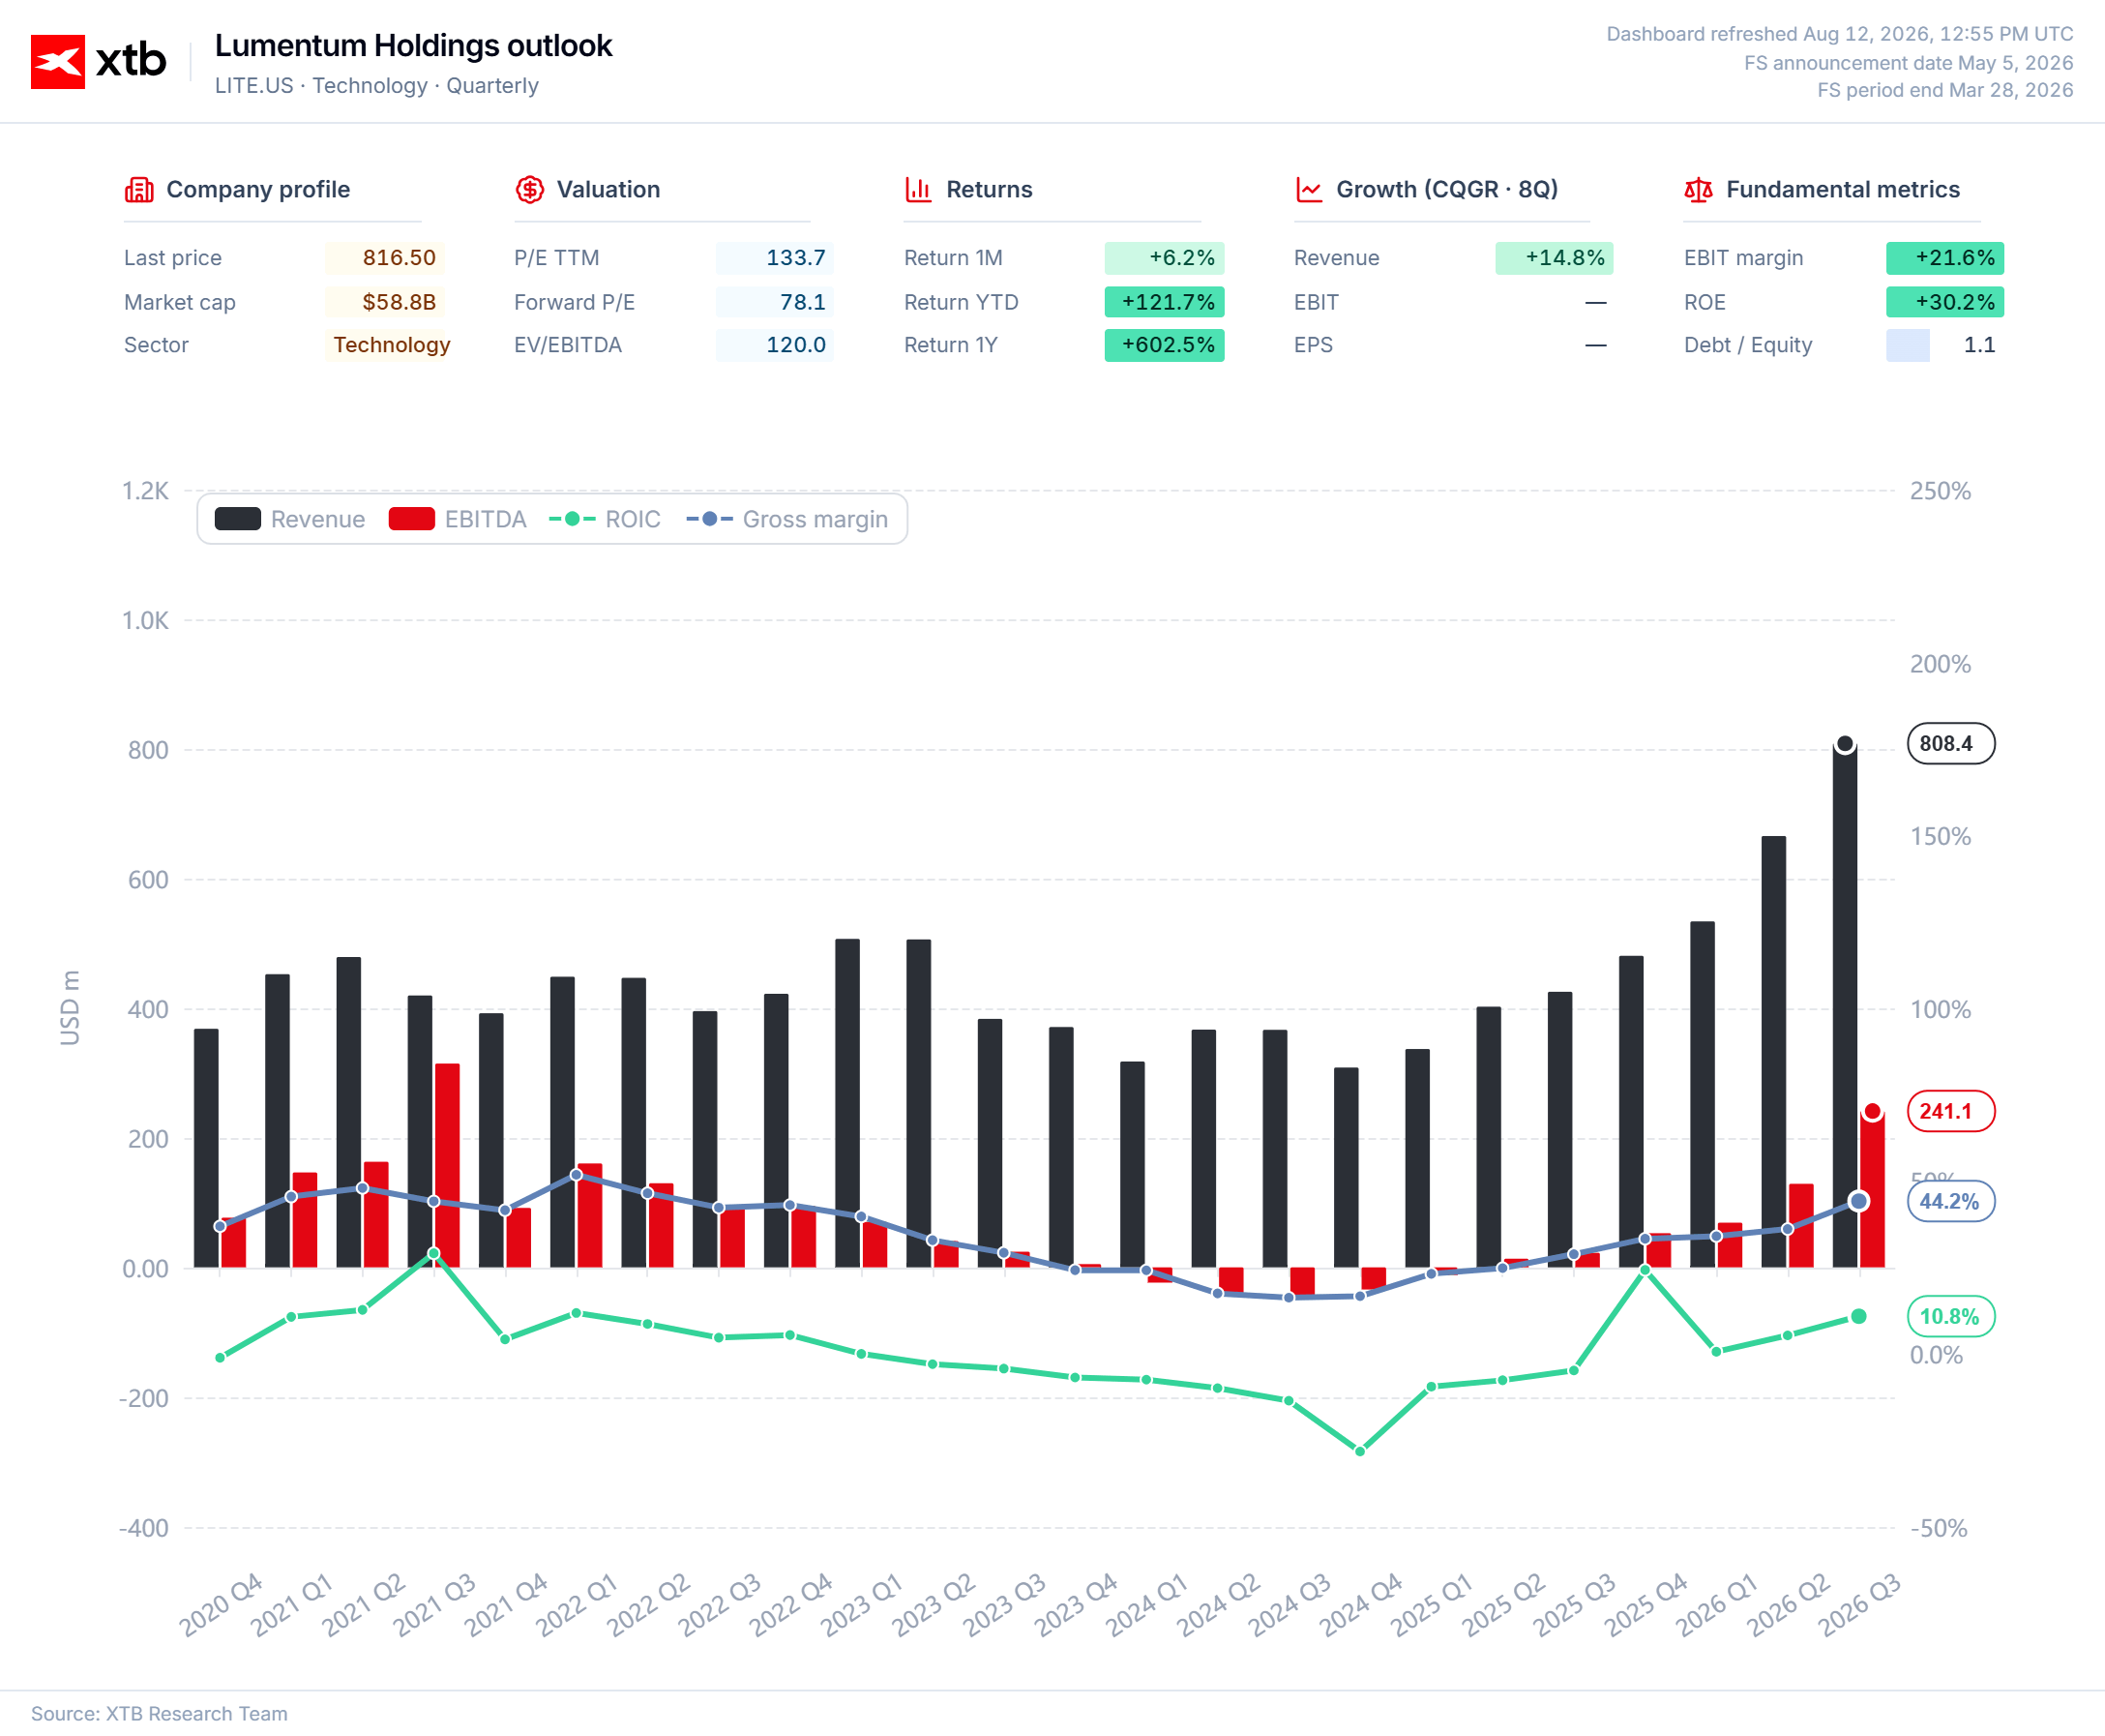Click the Growth (CQGR · 8Q) heading
Image resolution: width=2105 pixels, height=1736 pixels.
(x=1446, y=189)
